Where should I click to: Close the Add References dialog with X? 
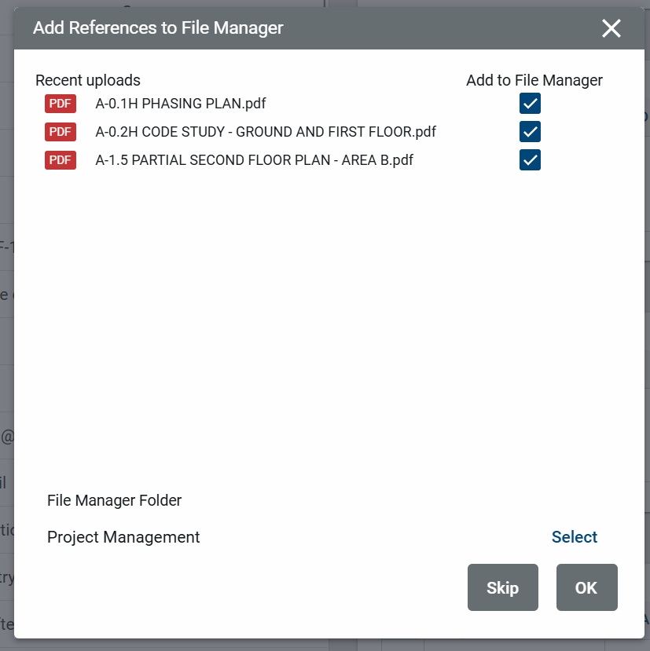pyautogui.click(x=611, y=29)
